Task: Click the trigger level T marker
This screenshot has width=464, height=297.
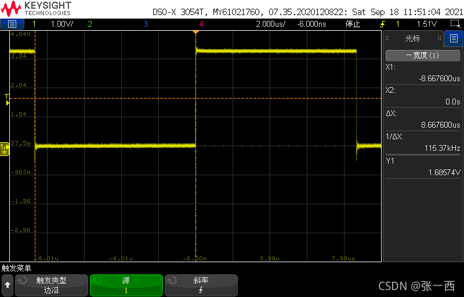Action: (7, 99)
